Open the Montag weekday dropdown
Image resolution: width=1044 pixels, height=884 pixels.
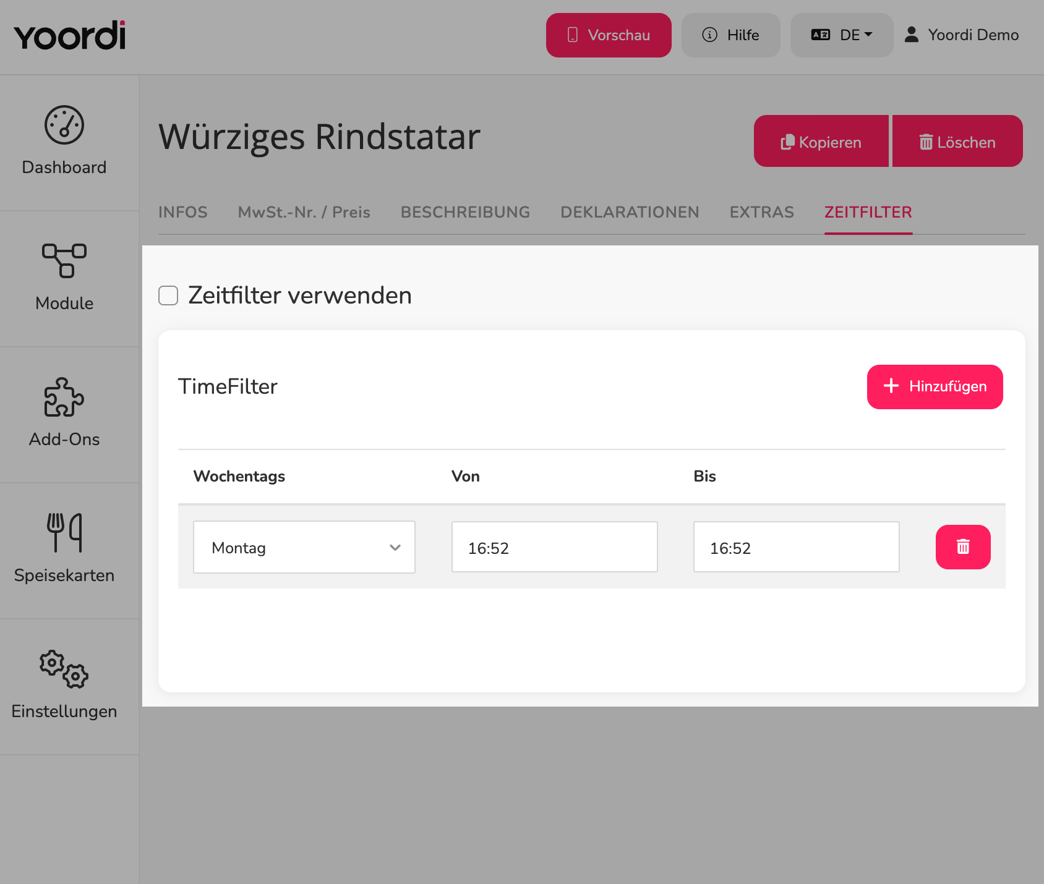(x=304, y=547)
